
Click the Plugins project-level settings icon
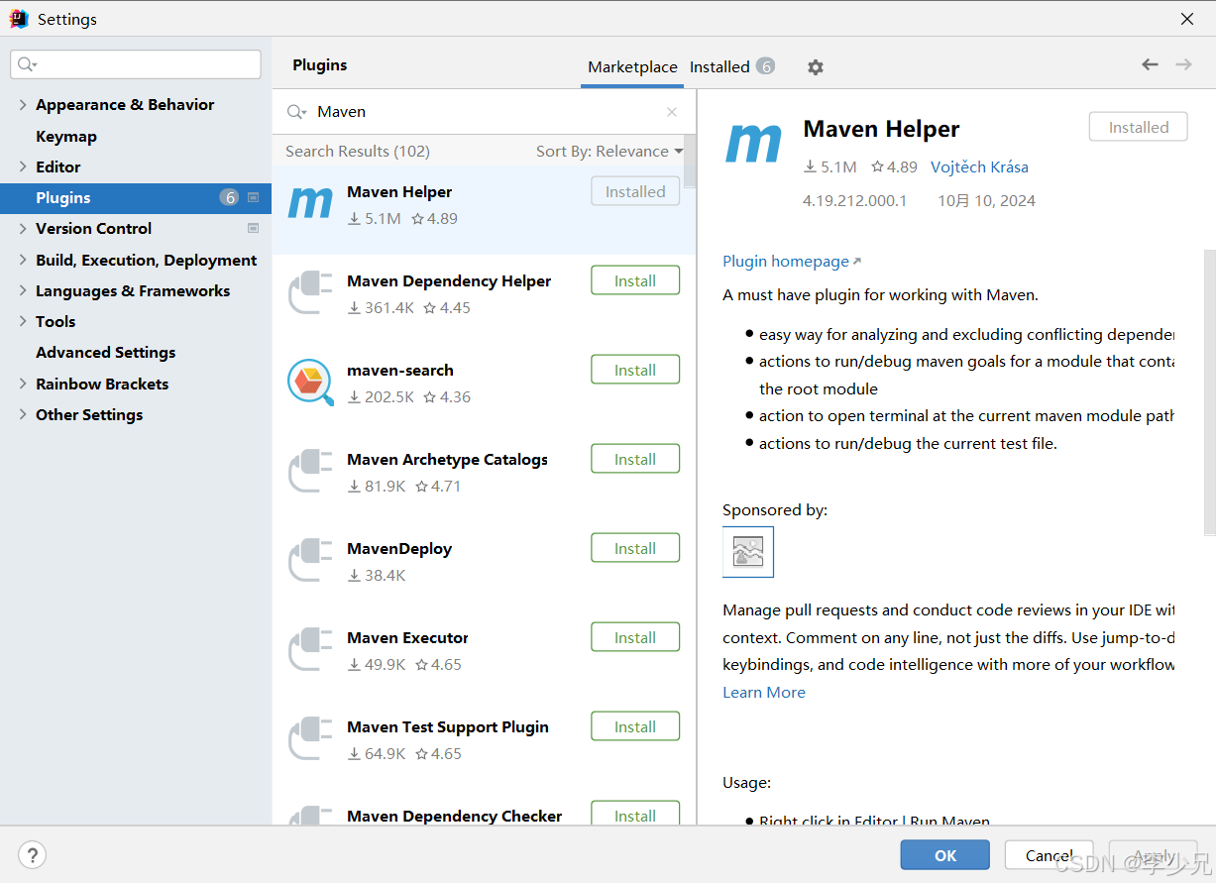pos(253,197)
